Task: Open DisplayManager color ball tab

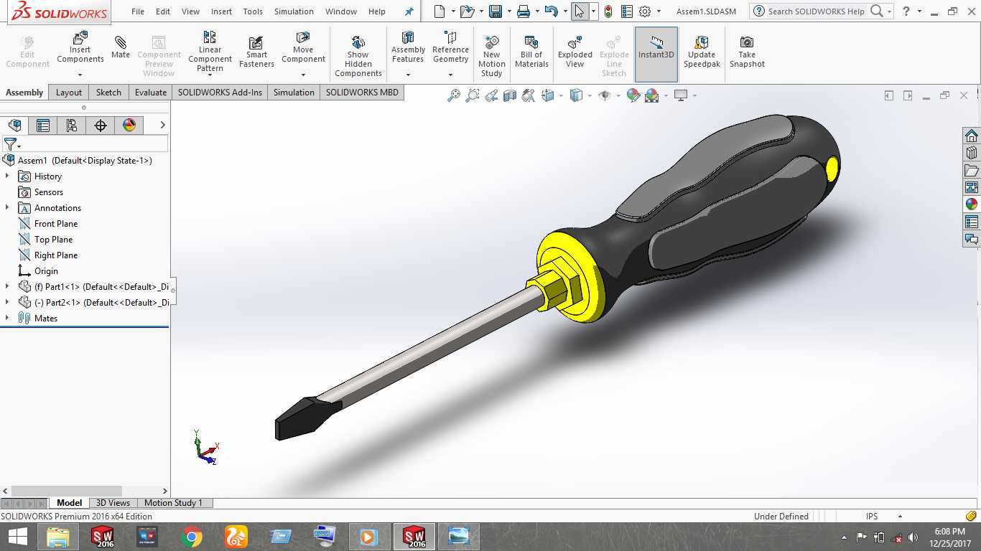Action: tap(129, 126)
